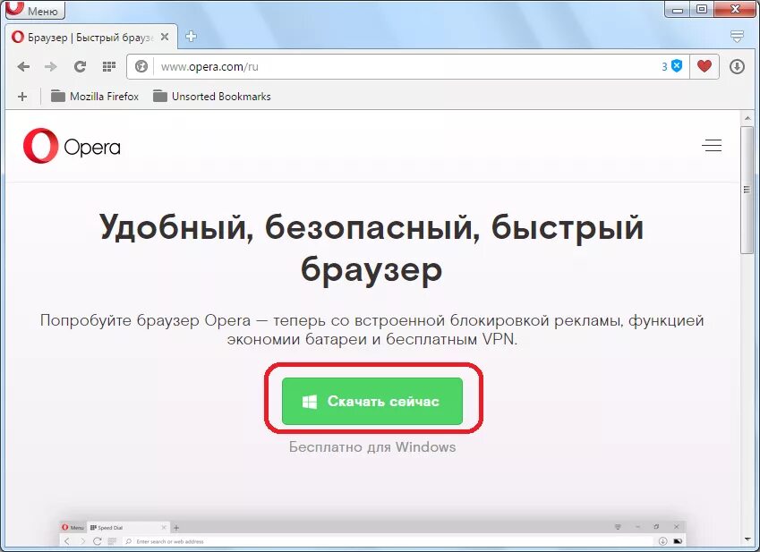Click the browser preview screenshot thumbnail
760x552 pixels.
(372, 532)
